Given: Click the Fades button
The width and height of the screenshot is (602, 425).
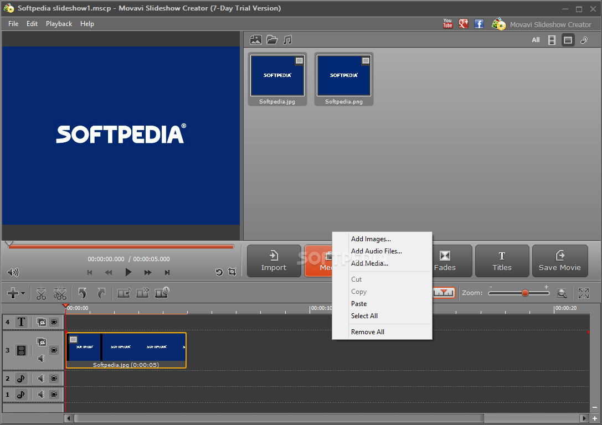Looking at the screenshot, I should point(451,261).
